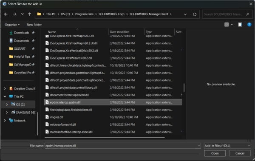Select This PC in navigation pane

click(19, 96)
